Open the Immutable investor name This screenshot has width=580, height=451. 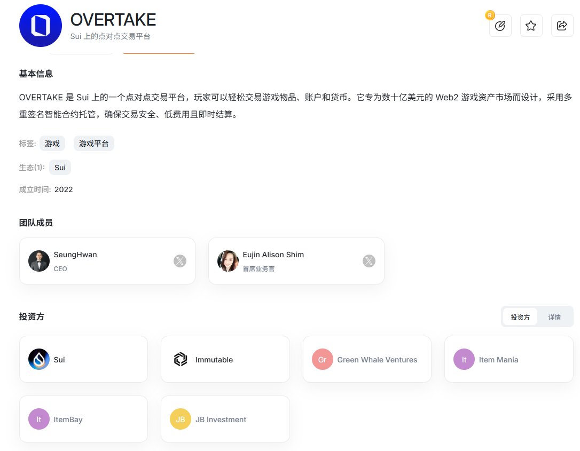pyautogui.click(x=214, y=360)
